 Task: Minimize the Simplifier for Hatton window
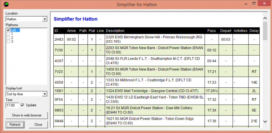[246, 3]
